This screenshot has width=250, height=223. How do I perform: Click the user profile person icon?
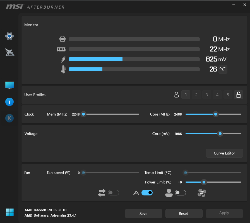pyautogui.click(x=176, y=95)
